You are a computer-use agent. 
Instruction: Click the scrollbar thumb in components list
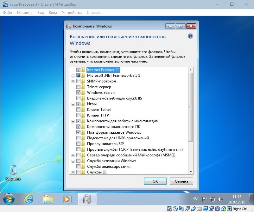[191, 107]
